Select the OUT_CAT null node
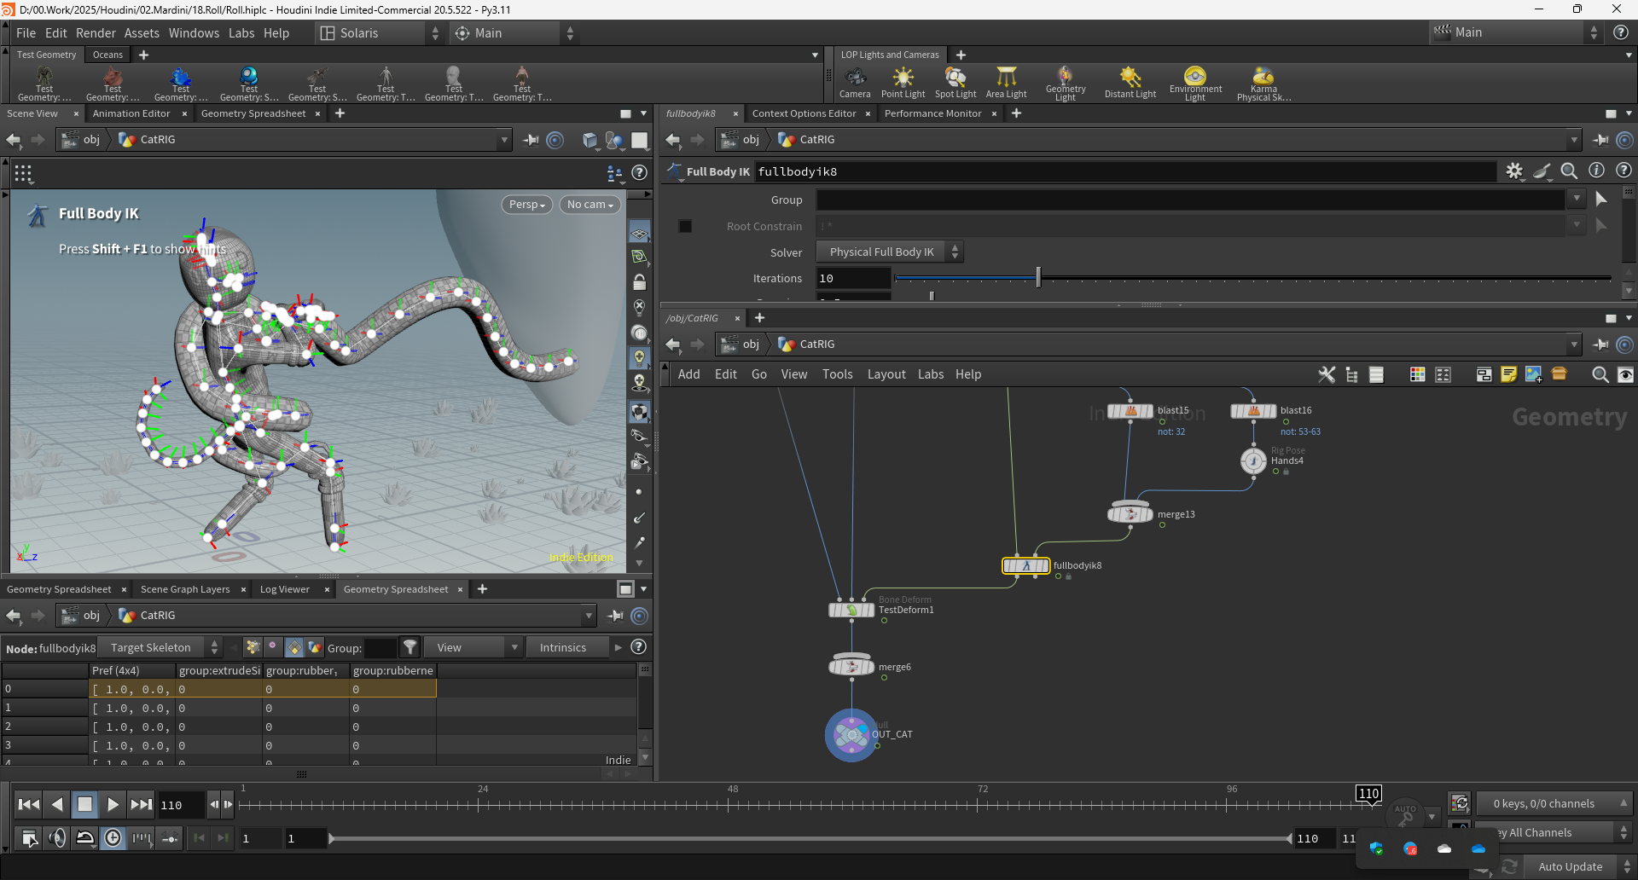 [851, 734]
